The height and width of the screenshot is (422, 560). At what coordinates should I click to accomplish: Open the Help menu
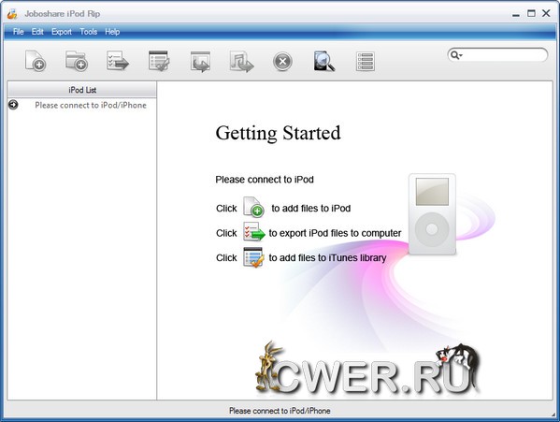(112, 32)
